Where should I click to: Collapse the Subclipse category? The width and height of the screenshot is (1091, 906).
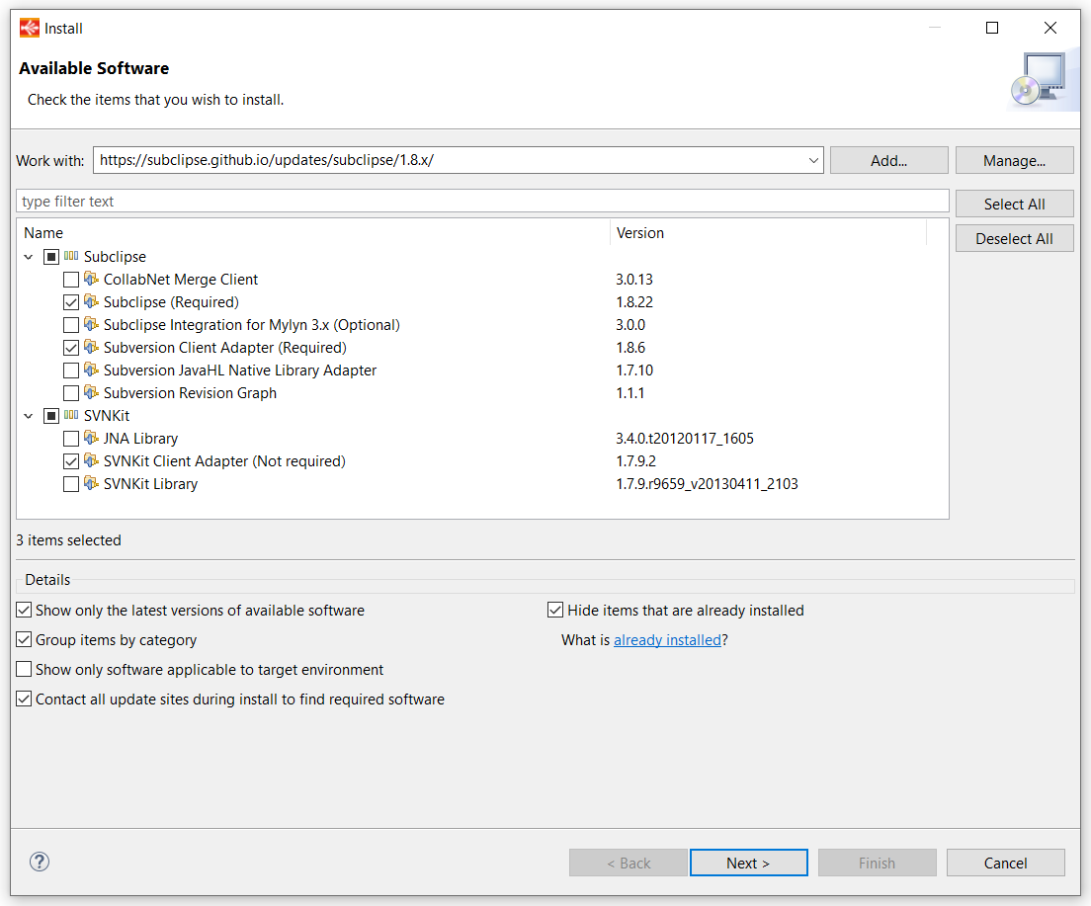29,257
